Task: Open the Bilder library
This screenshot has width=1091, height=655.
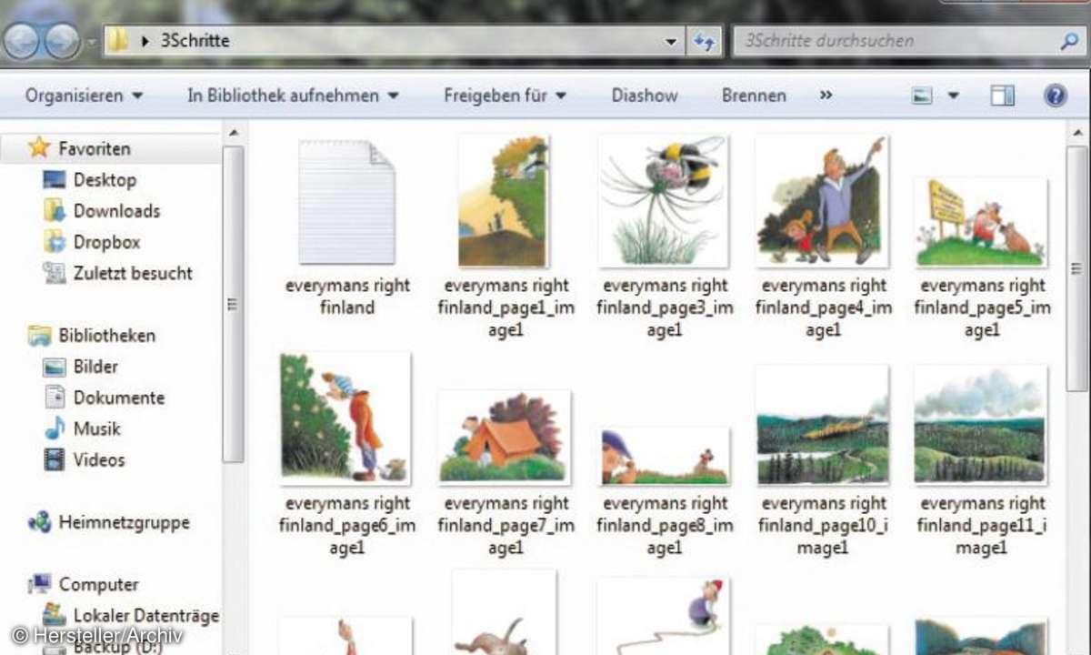Action: [95, 367]
